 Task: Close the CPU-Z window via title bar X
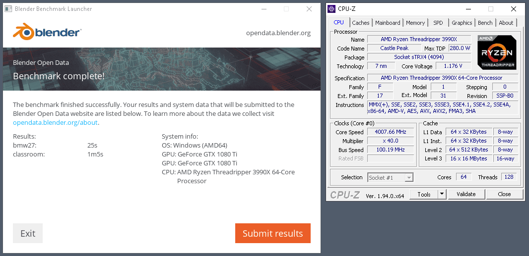click(x=514, y=9)
